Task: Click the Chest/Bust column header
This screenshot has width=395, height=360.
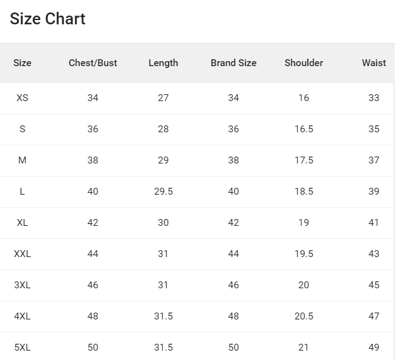Action: pyautogui.click(x=93, y=63)
